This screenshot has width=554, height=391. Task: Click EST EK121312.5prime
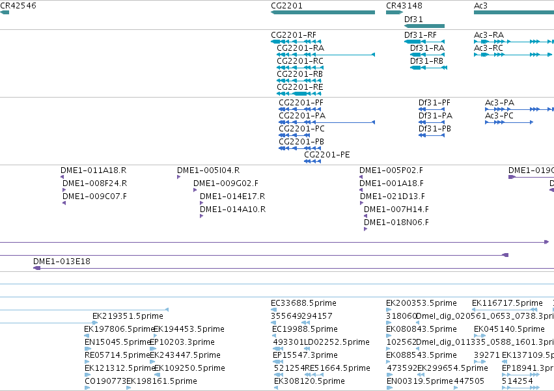tap(87, 375)
